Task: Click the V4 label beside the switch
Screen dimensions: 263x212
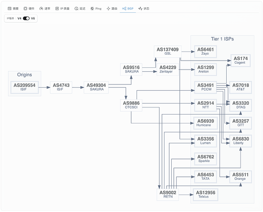Action: pos(19,18)
